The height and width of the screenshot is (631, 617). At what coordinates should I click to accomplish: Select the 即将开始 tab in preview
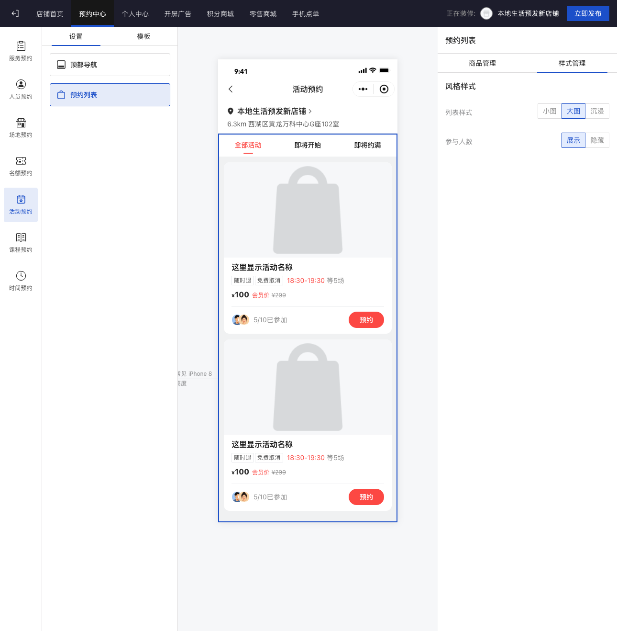point(308,145)
